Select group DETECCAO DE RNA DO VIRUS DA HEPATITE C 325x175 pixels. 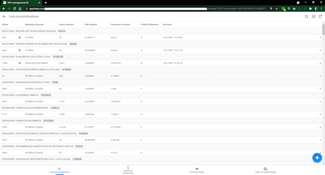161,133
